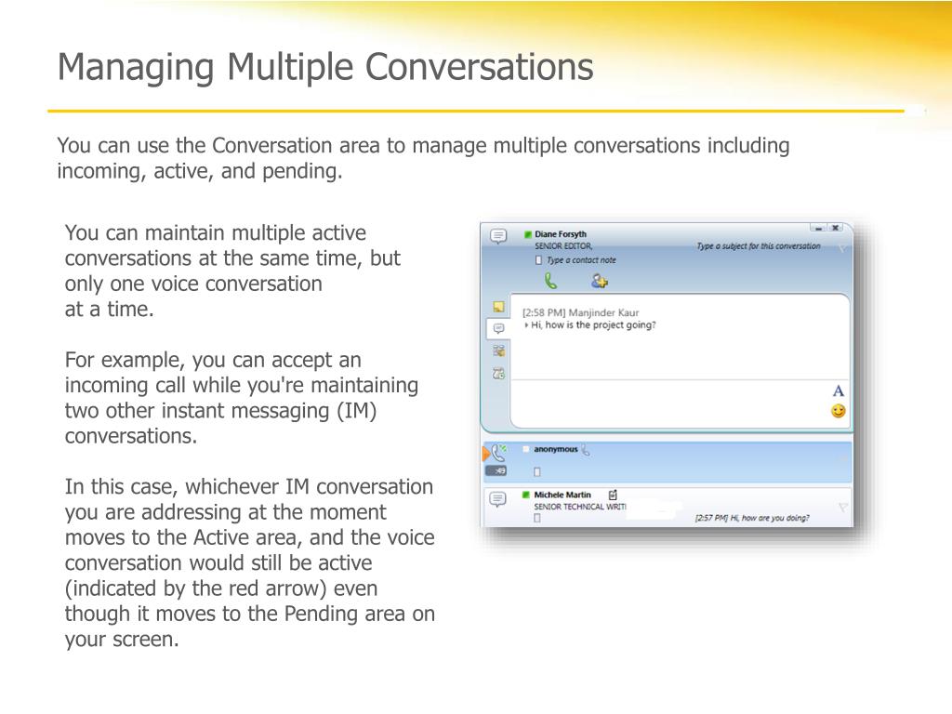Click the '[2:58 PM] Manjinder Kaur' message header

pyautogui.click(x=580, y=313)
